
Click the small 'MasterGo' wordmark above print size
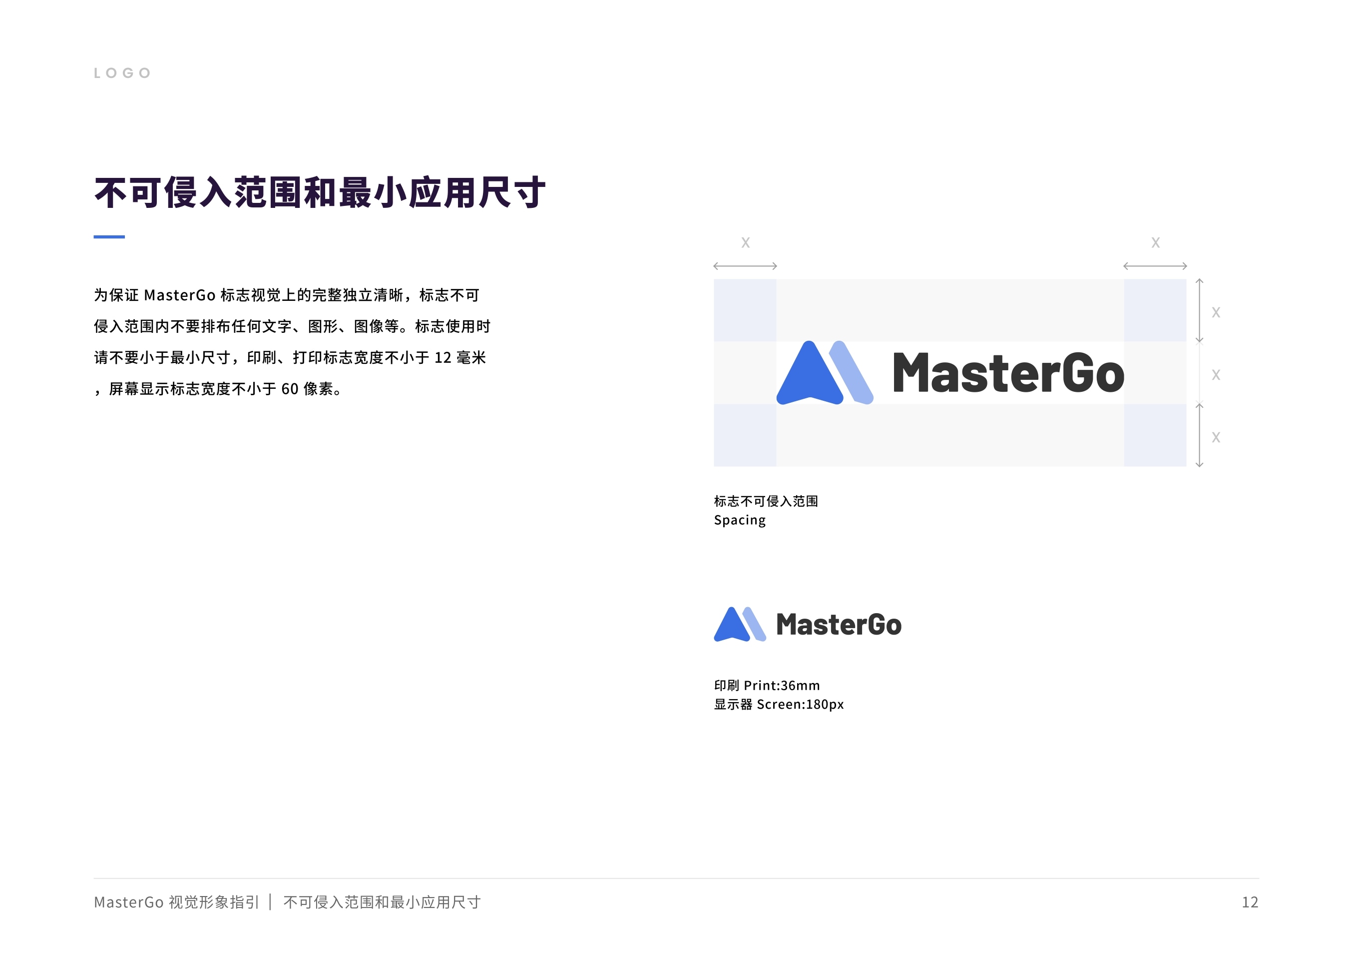click(839, 625)
